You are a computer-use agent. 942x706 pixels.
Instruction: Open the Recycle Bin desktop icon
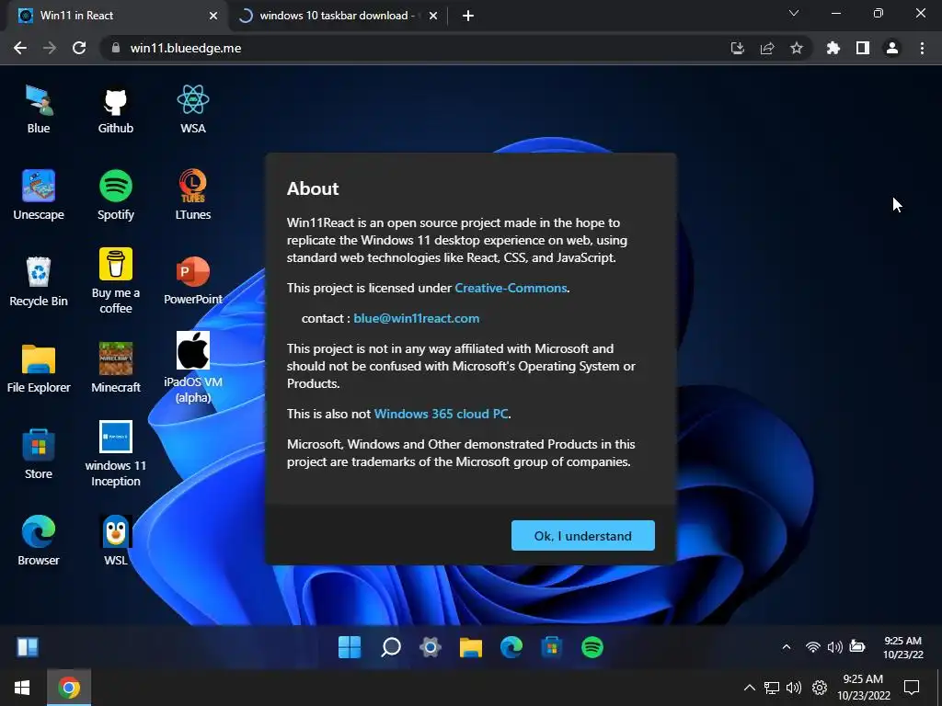tap(39, 281)
